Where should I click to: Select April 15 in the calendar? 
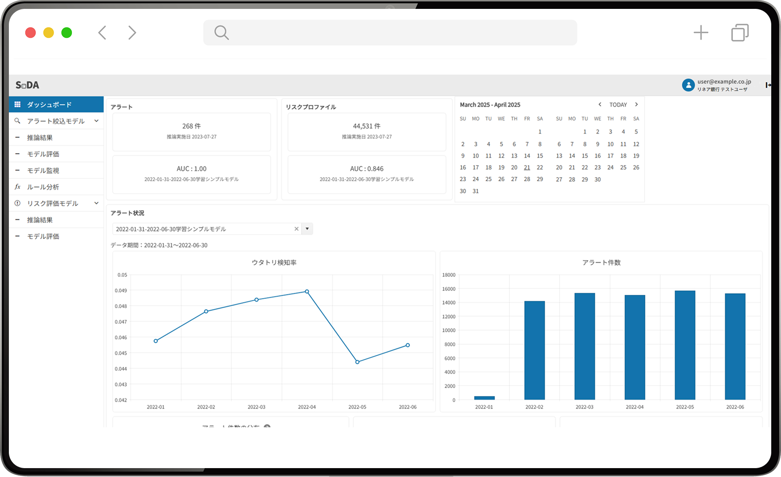coord(585,156)
